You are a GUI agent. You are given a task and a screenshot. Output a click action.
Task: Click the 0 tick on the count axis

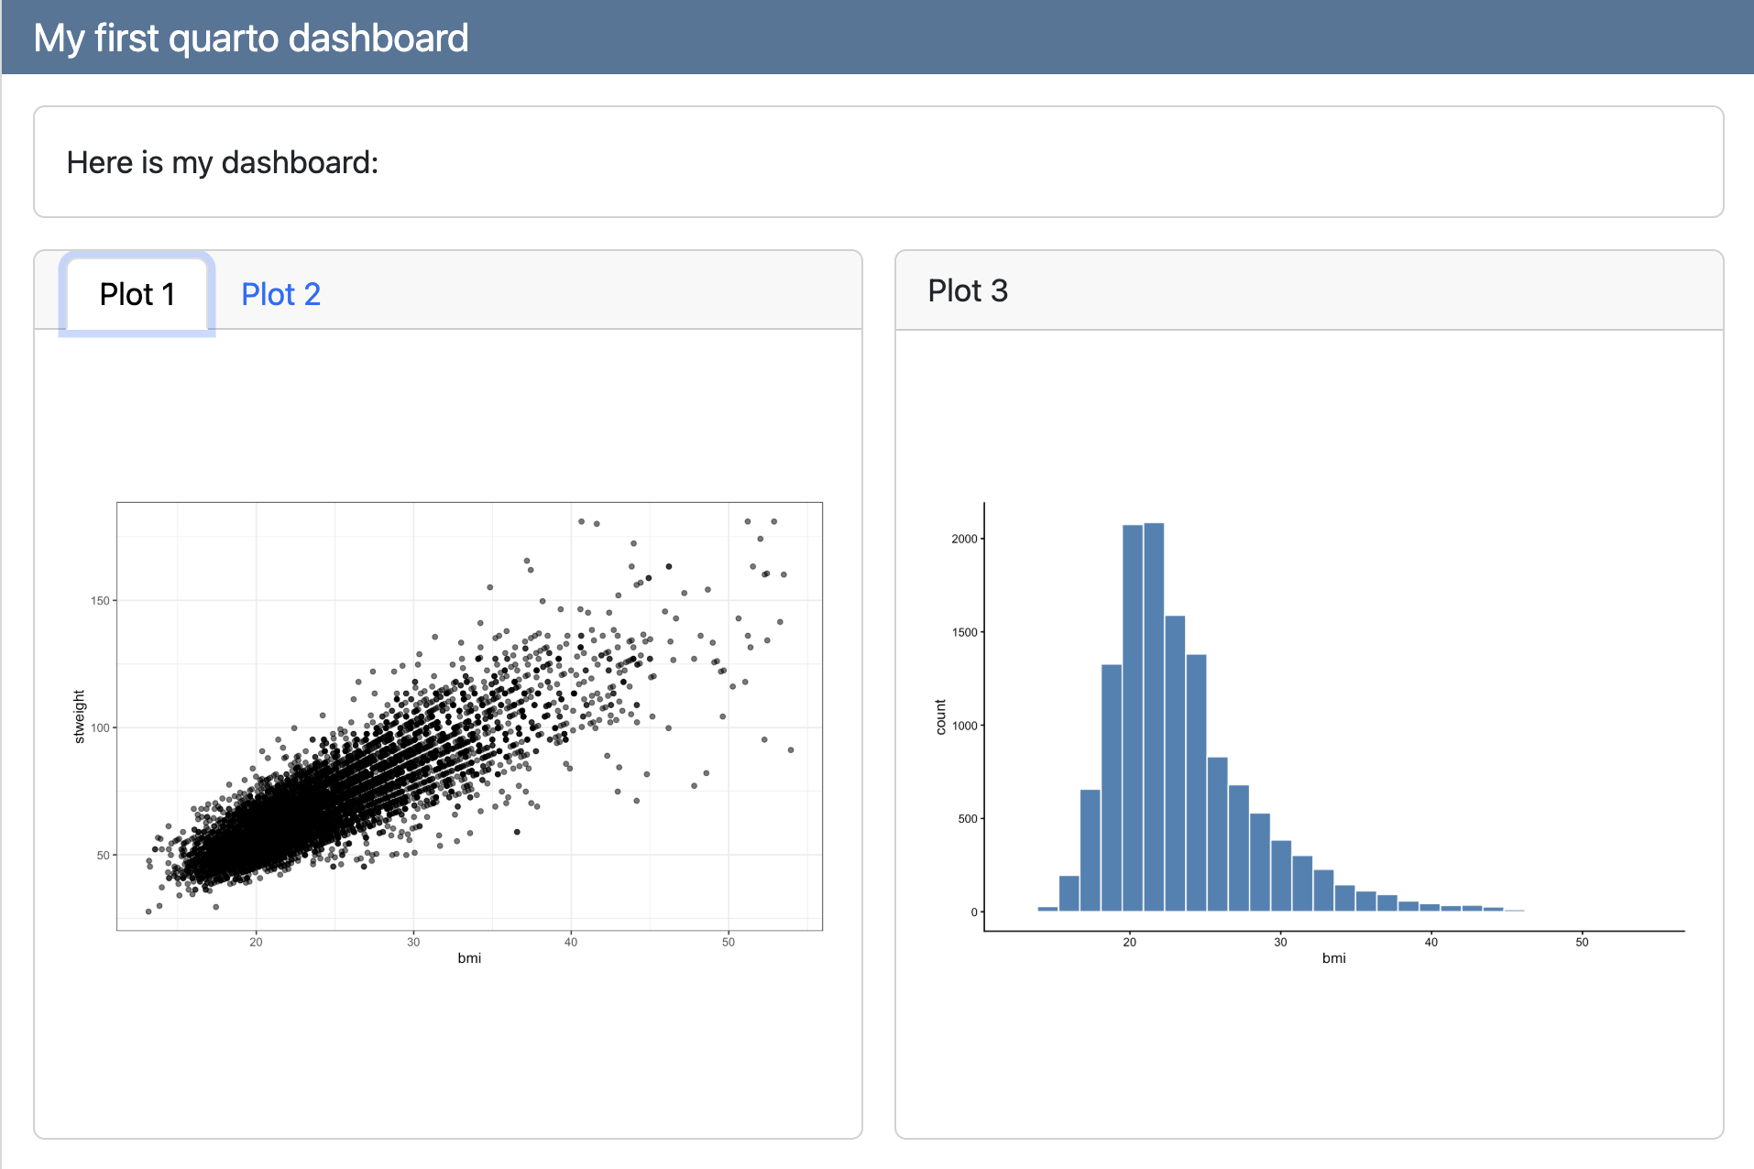pyautogui.click(x=973, y=912)
